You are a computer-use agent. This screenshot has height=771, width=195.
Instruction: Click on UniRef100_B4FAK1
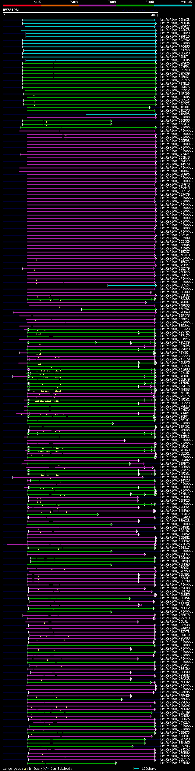point(175,77)
